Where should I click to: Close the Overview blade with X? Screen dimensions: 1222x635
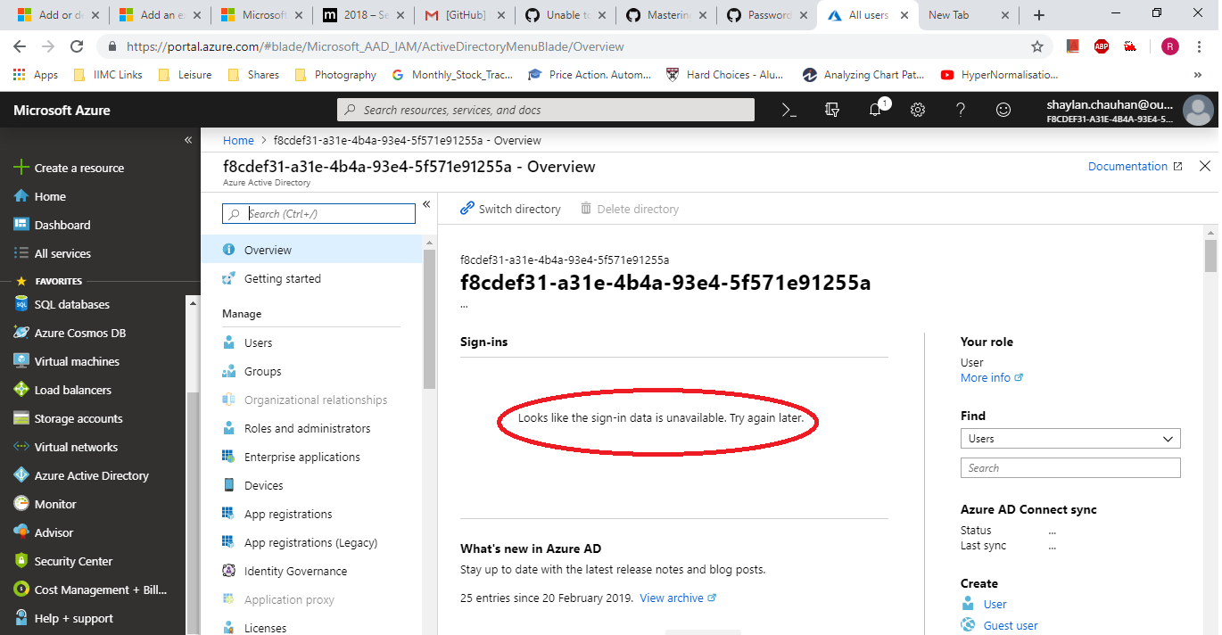pos(1205,166)
